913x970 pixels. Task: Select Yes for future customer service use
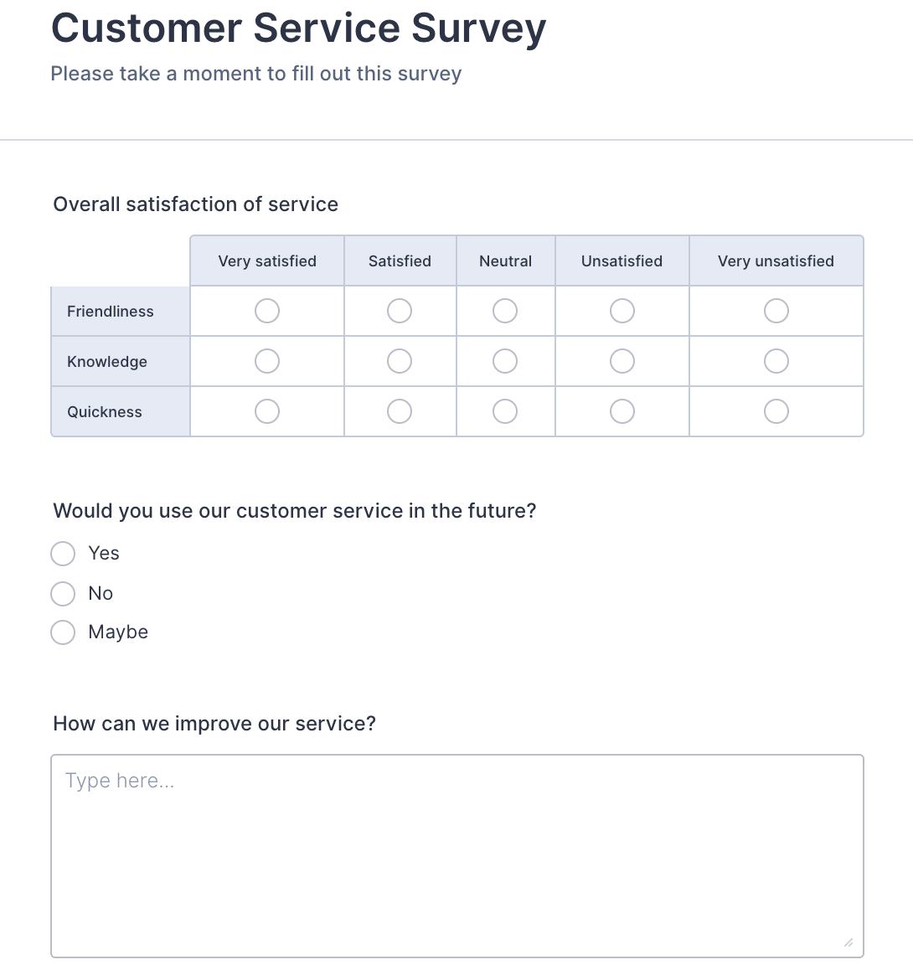(x=64, y=554)
